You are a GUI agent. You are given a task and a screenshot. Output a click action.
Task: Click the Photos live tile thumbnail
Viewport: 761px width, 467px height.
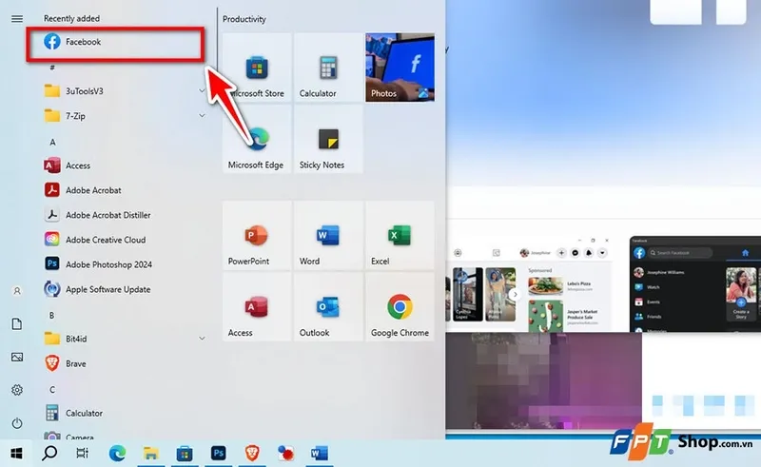400,68
